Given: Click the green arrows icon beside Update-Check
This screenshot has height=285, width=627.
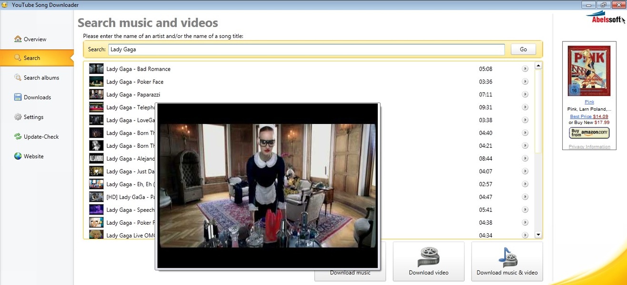Looking at the screenshot, I should (18, 137).
